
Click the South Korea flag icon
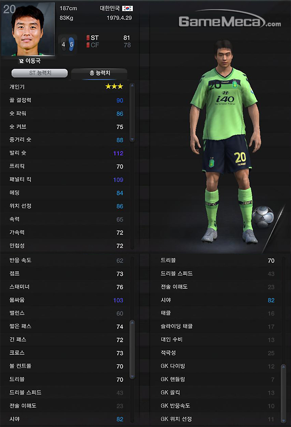(128, 8)
